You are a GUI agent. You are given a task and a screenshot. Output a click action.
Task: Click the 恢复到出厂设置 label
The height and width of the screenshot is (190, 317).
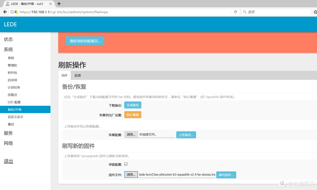111,115
